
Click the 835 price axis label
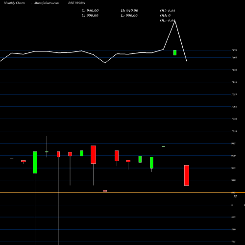(x=234, y=217)
